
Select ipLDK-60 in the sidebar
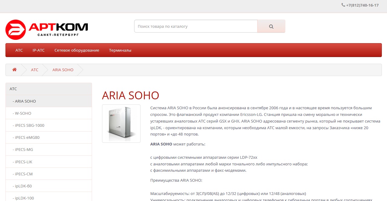pyautogui.click(x=49, y=186)
